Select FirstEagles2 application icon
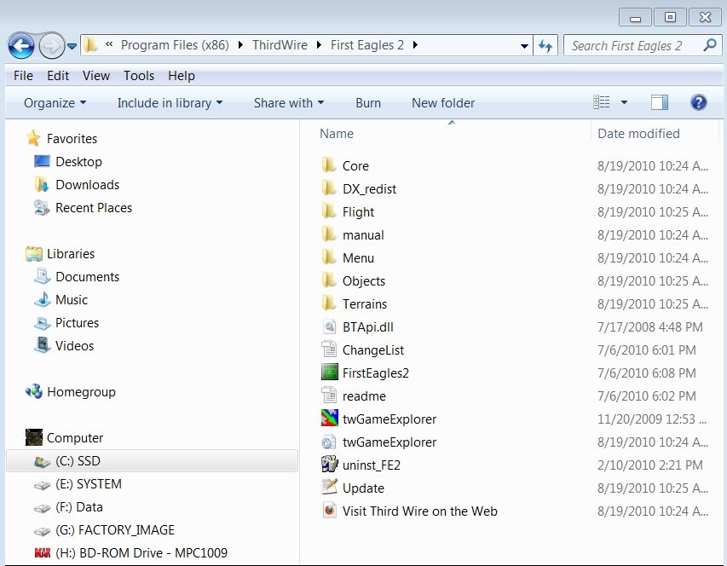Viewport: 727px width, 566px height. (x=329, y=373)
